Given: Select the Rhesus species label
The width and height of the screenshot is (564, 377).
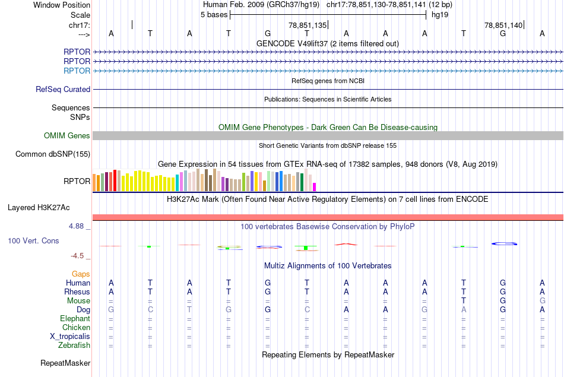Looking at the screenshot, I should (x=77, y=292).
